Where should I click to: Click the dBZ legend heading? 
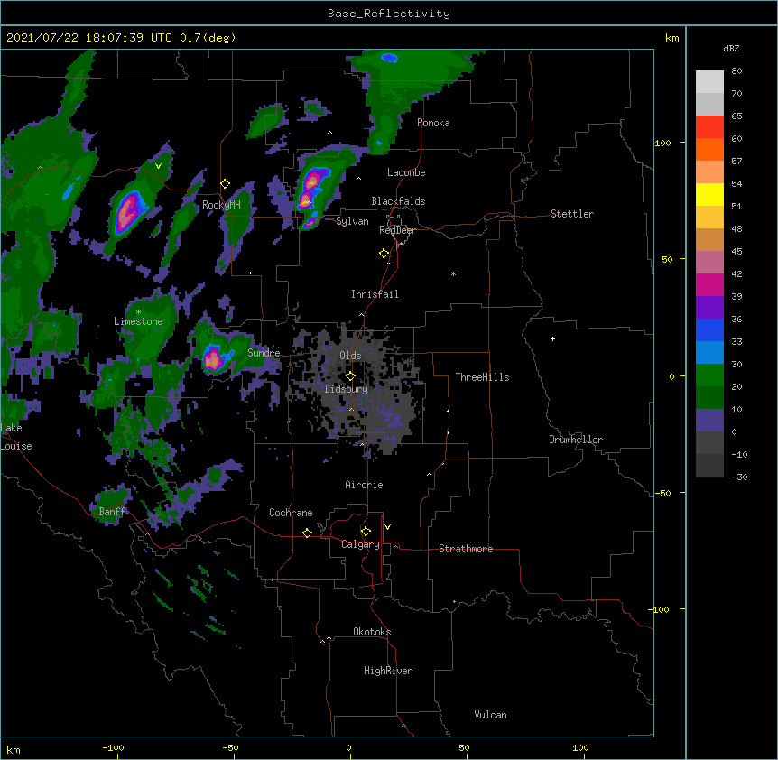(x=731, y=48)
